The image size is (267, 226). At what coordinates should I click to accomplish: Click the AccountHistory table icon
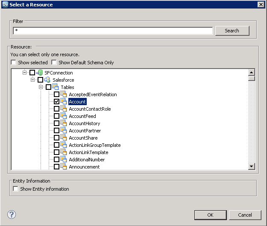(64, 123)
